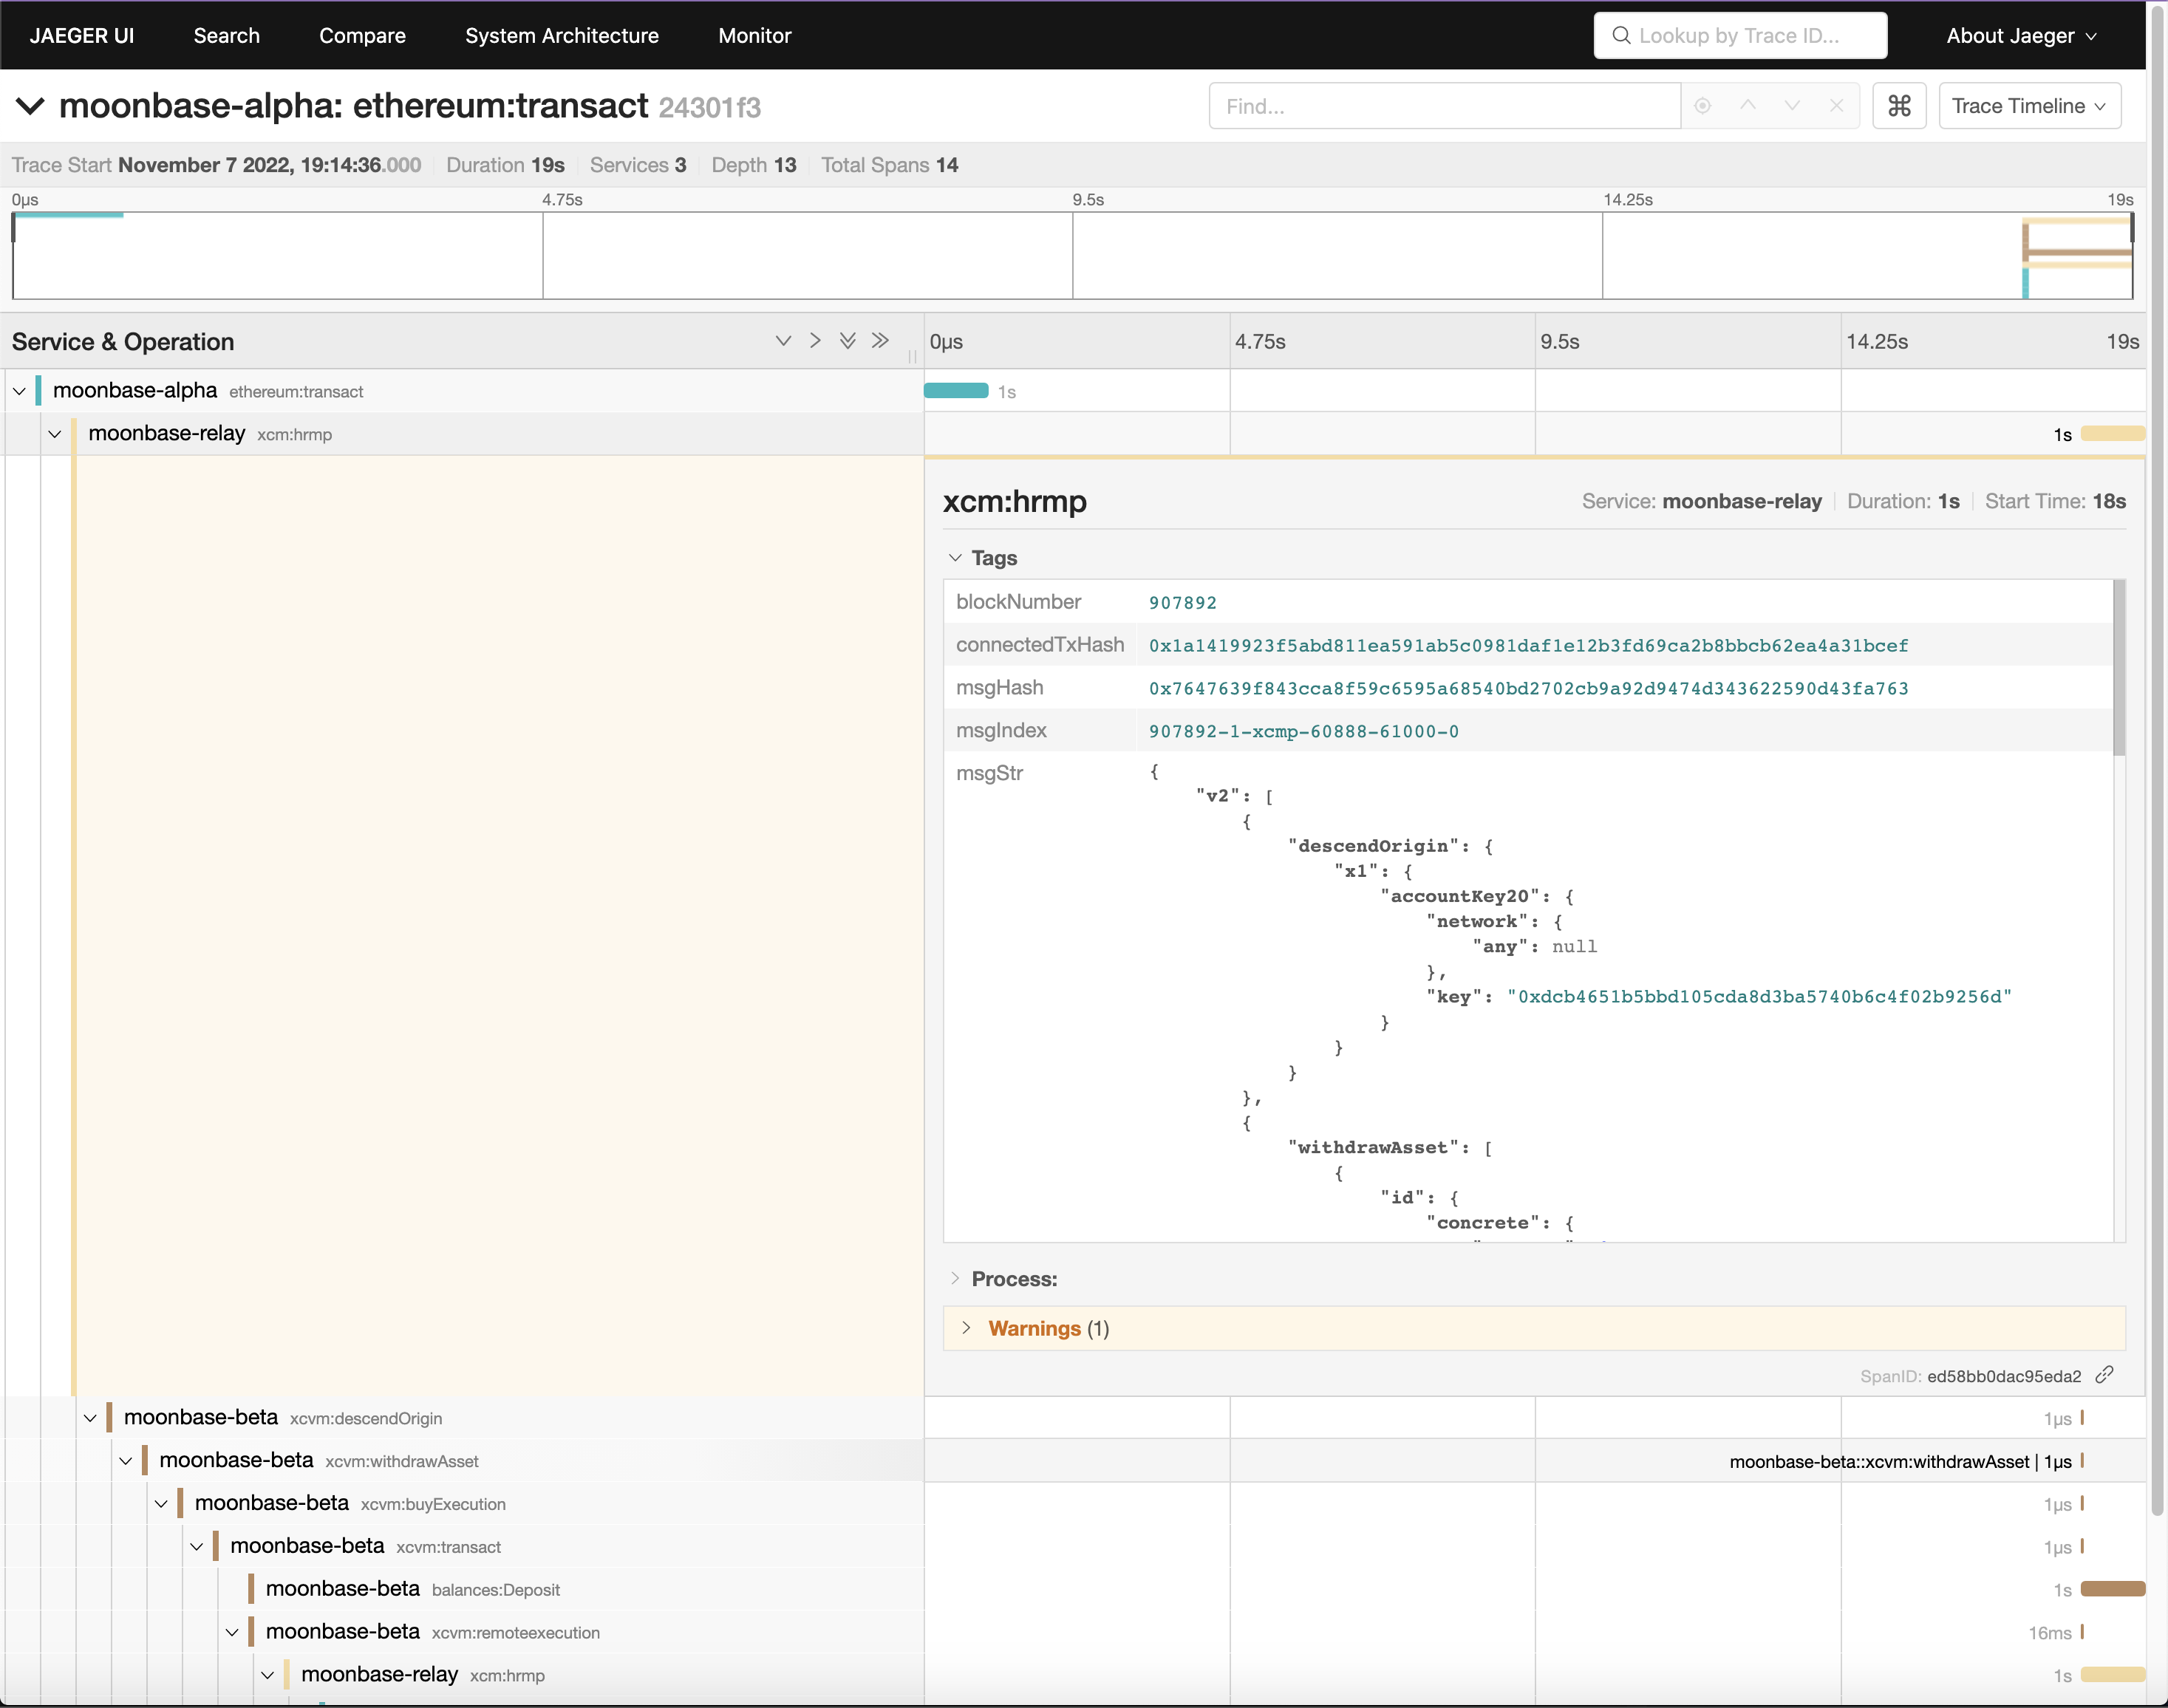This screenshot has height=1708, width=2168.
Task: Collapse the trace header chevron beside moonbase-alpha title
Action: click(31, 106)
